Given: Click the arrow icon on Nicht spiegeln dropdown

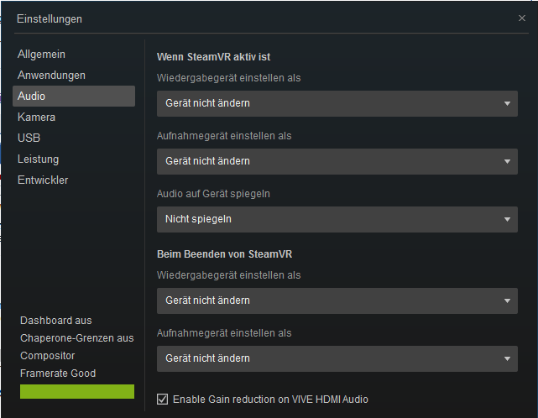Looking at the screenshot, I should tap(507, 220).
